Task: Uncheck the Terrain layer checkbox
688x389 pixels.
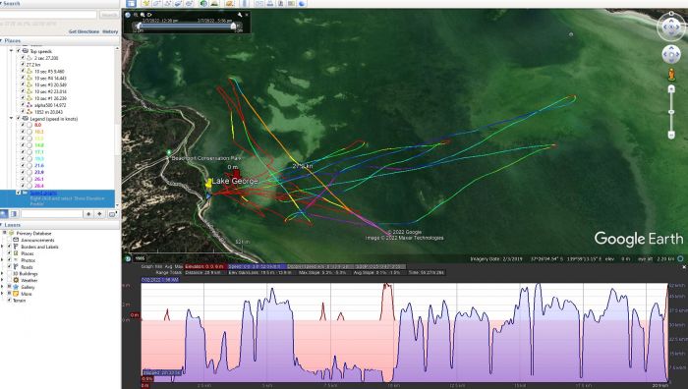Action: coord(9,301)
